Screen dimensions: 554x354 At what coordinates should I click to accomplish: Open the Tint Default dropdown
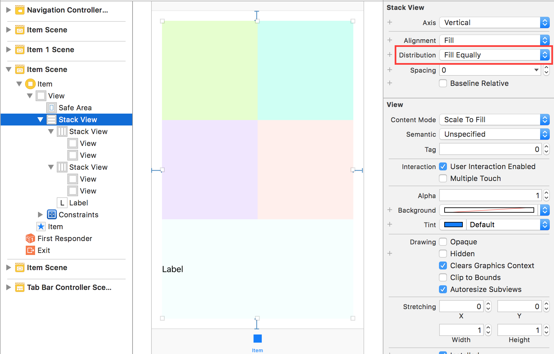point(508,225)
